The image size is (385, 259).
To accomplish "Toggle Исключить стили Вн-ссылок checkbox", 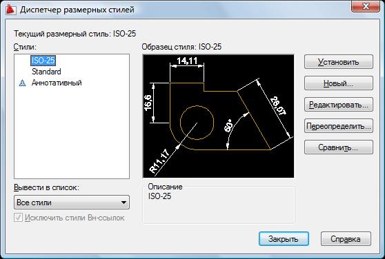I will point(19,218).
